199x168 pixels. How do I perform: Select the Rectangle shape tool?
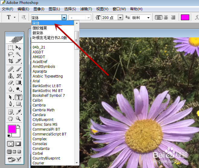pyautogui.click(x=18, y=104)
